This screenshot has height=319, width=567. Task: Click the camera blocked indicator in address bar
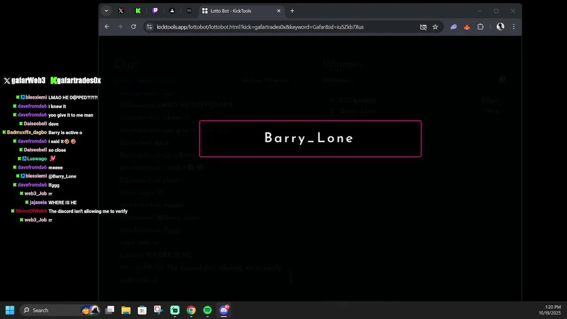click(x=423, y=27)
